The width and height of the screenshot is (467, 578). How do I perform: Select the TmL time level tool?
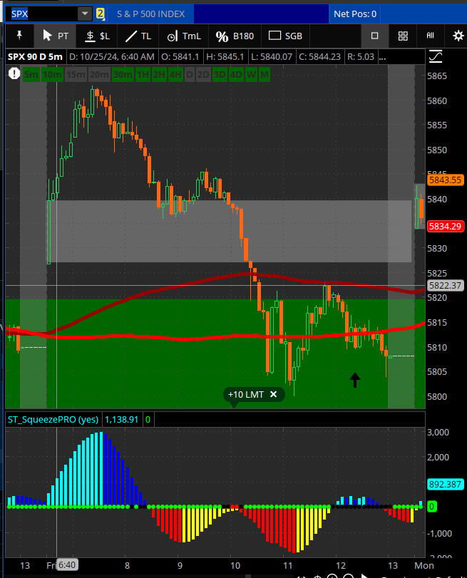pos(184,36)
